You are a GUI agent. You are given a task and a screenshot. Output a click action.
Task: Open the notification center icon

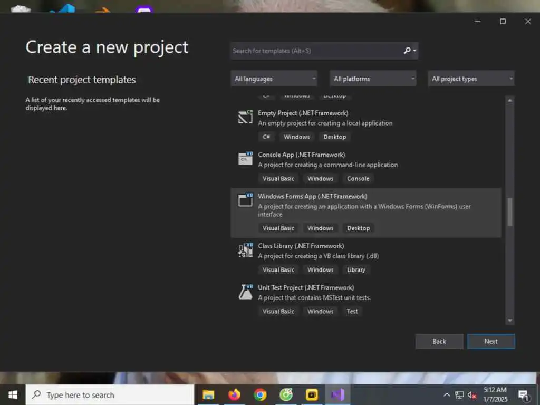524,395
